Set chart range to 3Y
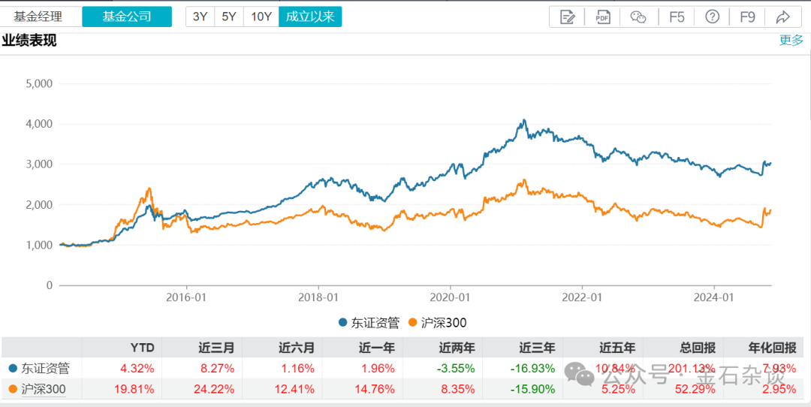This screenshot has height=407, width=811. click(200, 17)
